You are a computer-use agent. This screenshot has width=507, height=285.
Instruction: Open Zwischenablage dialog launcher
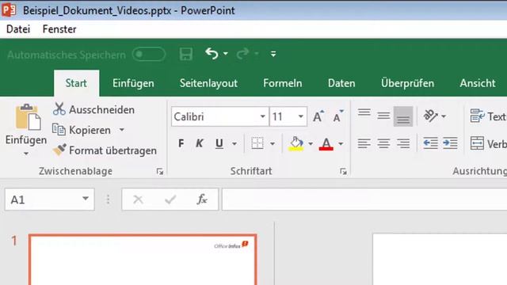[x=160, y=172]
